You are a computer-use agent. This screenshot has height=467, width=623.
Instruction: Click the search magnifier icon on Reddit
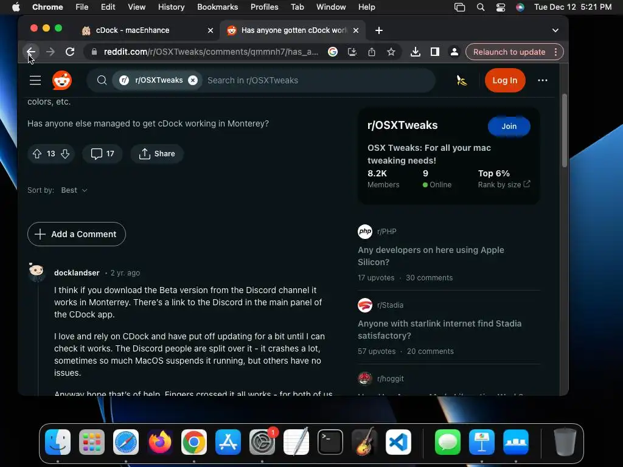click(102, 80)
